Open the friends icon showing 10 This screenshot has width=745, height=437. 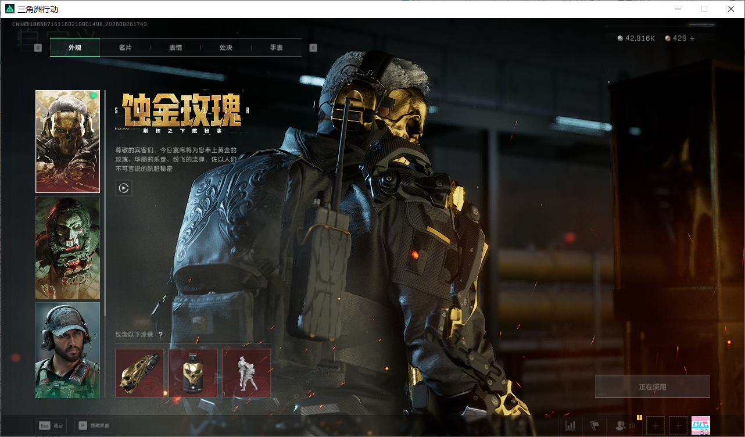click(625, 426)
